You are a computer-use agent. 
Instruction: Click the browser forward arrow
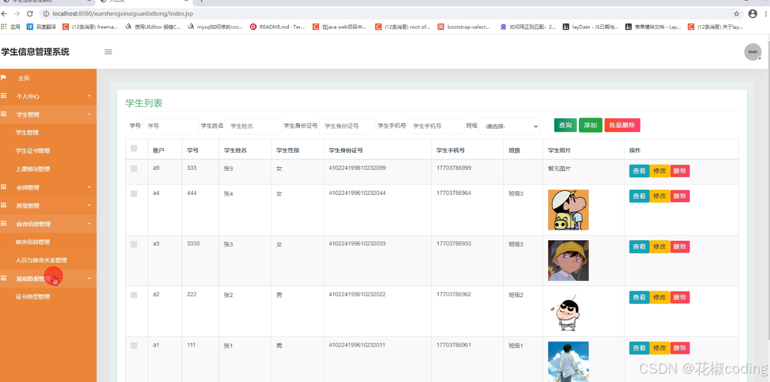[x=17, y=14]
